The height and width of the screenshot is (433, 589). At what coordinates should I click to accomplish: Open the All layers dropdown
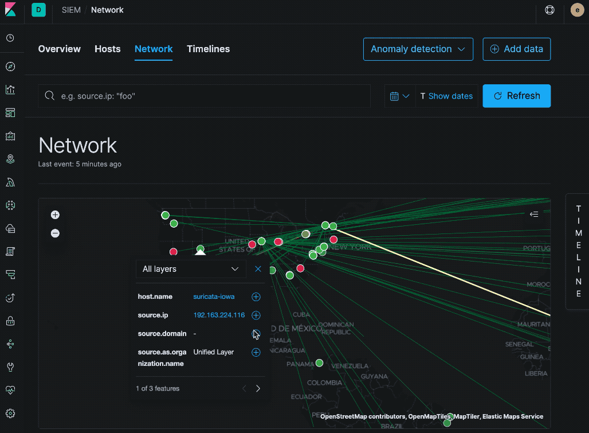[191, 269]
